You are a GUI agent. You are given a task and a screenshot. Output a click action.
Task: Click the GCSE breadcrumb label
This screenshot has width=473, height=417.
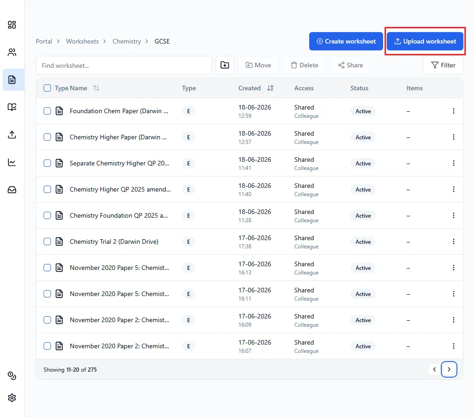(x=162, y=41)
